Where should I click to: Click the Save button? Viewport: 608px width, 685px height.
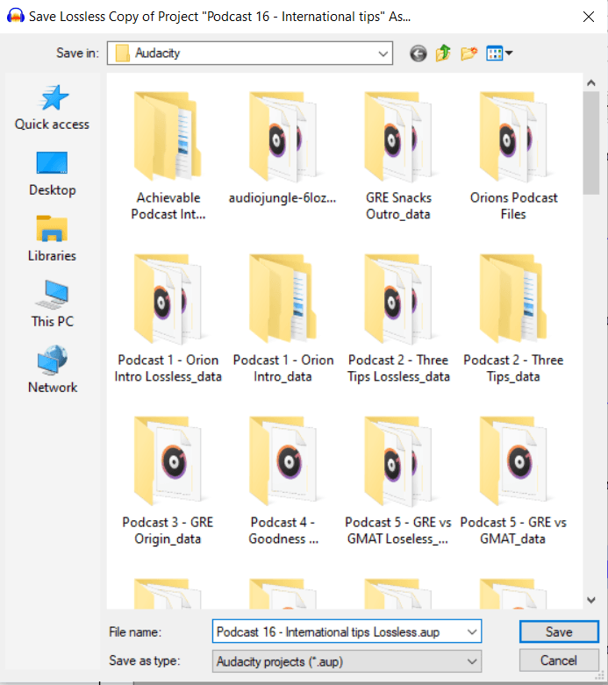coord(558,631)
